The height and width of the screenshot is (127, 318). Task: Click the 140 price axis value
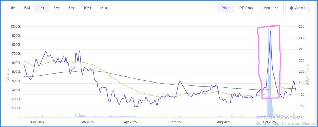coord(301,106)
